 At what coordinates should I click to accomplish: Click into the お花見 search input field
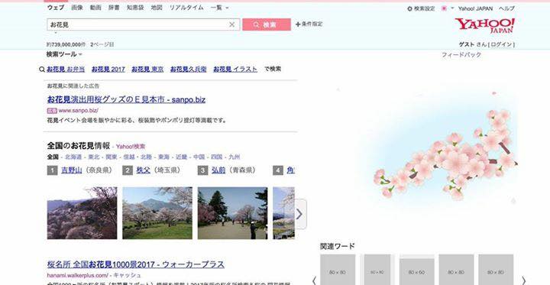[x=137, y=24]
